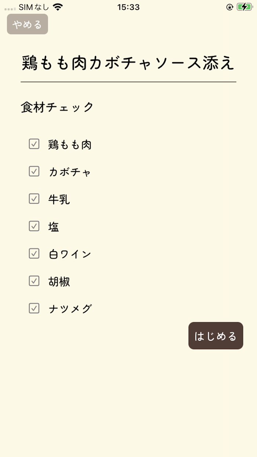
Task: Uncheck the カボチャ ingredient
Action: point(34,171)
